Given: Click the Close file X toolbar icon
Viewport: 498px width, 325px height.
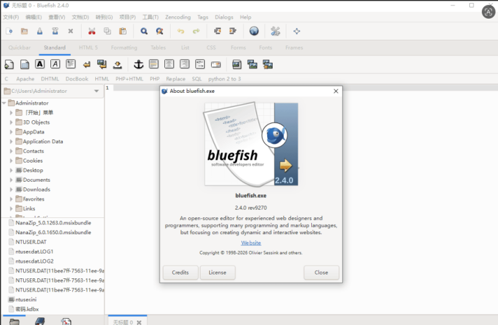Looking at the screenshot, I should point(70,31).
